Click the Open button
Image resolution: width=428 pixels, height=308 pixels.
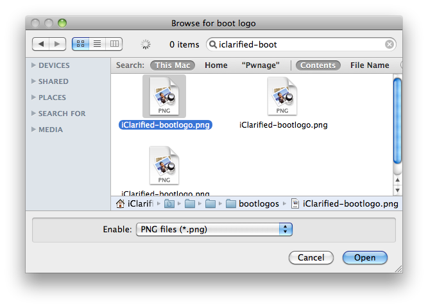364,257
